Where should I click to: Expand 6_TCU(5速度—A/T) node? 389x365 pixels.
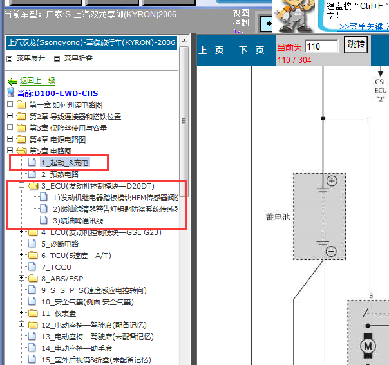tap(22, 255)
